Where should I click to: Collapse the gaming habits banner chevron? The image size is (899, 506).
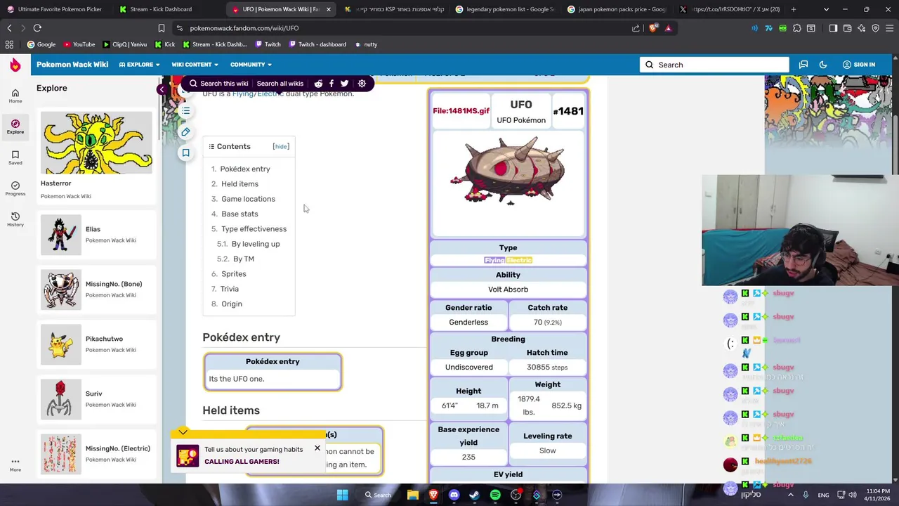coord(183,432)
